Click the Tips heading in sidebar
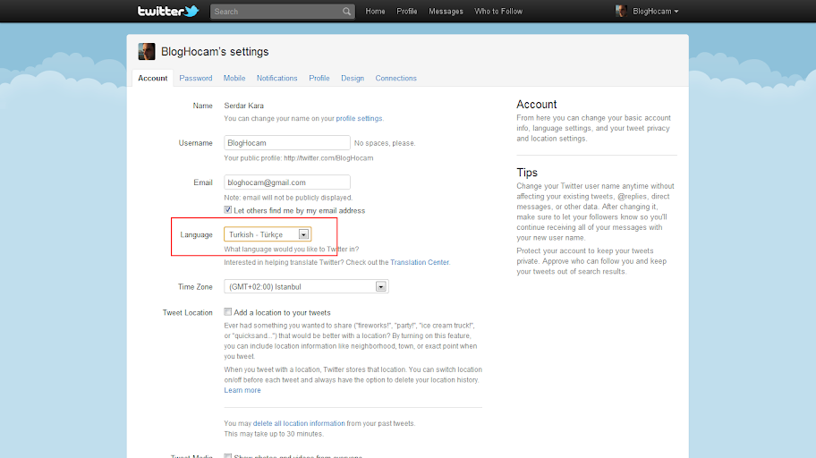Viewport: 816px width, 458px height. coord(527,173)
